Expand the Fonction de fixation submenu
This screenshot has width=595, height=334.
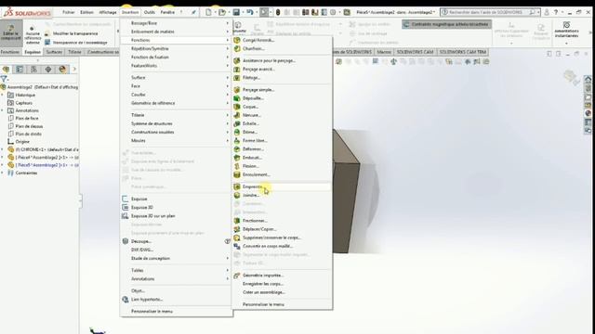[x=177, y=57]
